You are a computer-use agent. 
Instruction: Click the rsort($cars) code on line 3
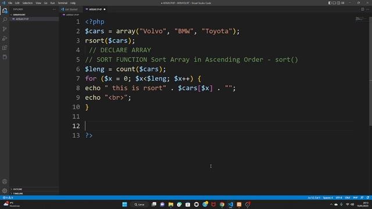pyautogui.click(x=110, y=41)
